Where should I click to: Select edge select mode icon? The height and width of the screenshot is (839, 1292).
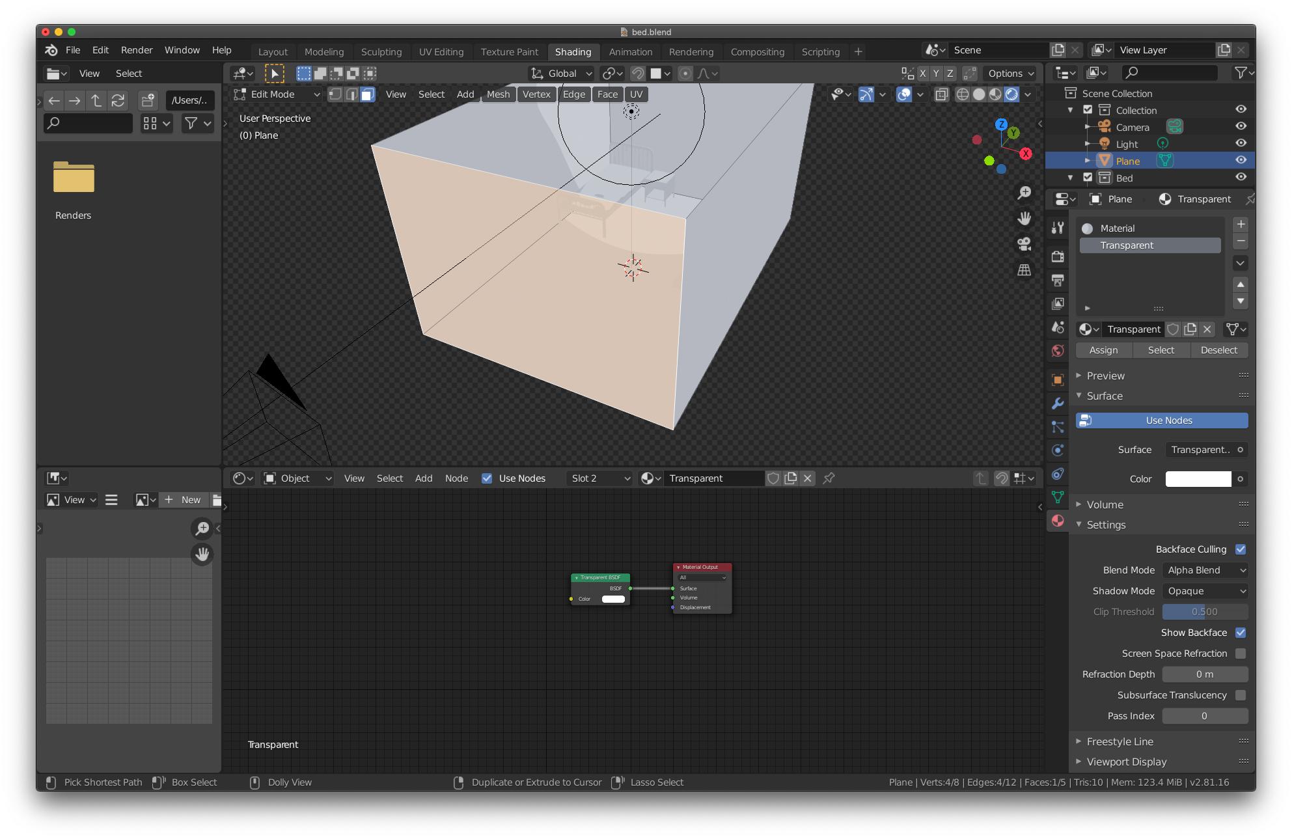[x=351, y=94]
